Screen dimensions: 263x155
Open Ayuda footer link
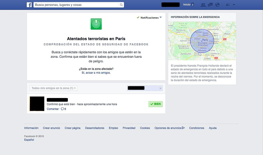(213, 128)
